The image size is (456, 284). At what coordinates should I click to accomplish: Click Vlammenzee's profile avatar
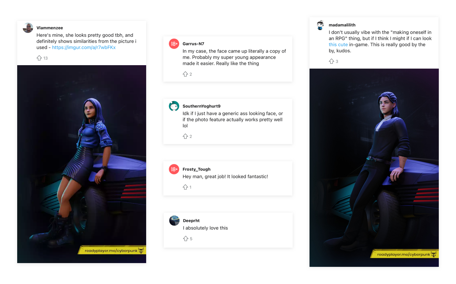(x=28, y=28)
